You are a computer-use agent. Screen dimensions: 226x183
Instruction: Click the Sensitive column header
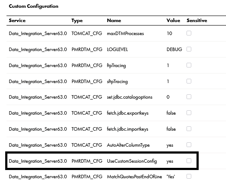click(x=197, y=20)
